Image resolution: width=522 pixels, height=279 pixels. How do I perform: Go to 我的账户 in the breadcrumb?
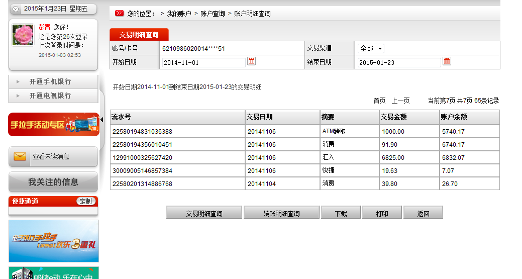click(x=179, y=14)
